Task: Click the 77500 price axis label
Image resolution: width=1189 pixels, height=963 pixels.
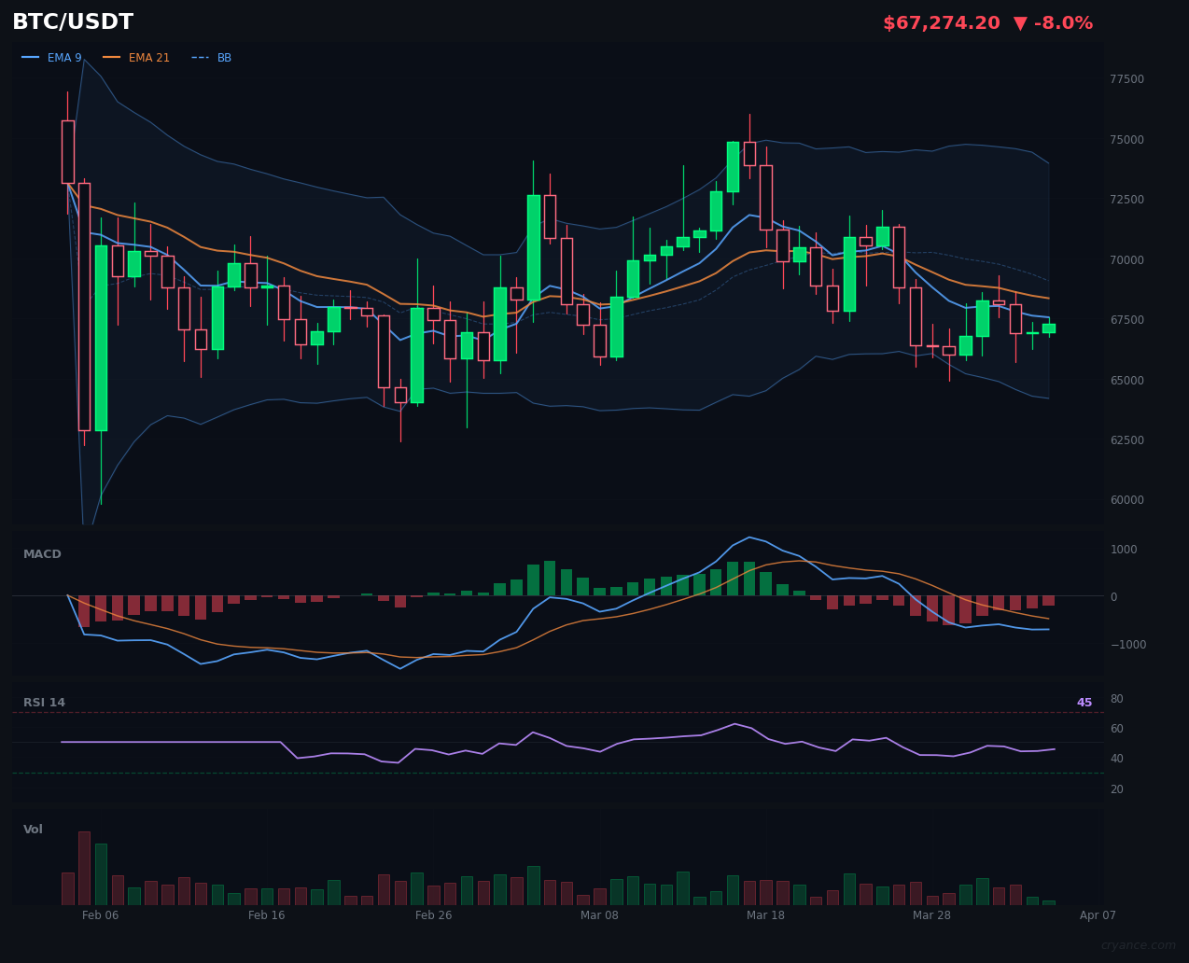Action: coord(1126,79)
